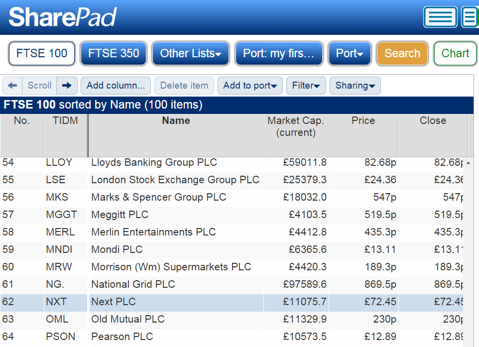This screenshot has width=479, height=347.
Task: Click the single-pane layout icon
Action: [x=440, y=17]
